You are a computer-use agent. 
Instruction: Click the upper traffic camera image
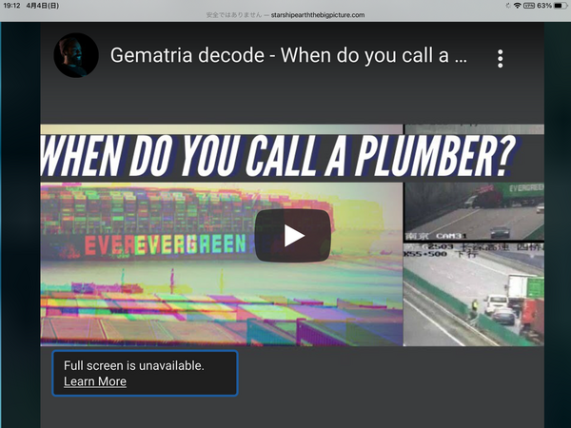point(474,209)
